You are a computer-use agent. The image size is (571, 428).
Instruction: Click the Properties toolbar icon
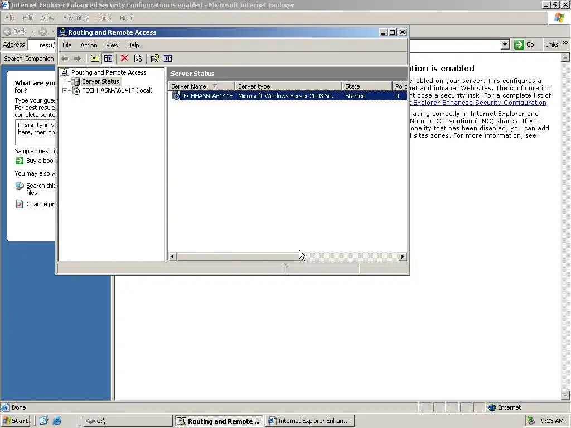coord(138,59)
